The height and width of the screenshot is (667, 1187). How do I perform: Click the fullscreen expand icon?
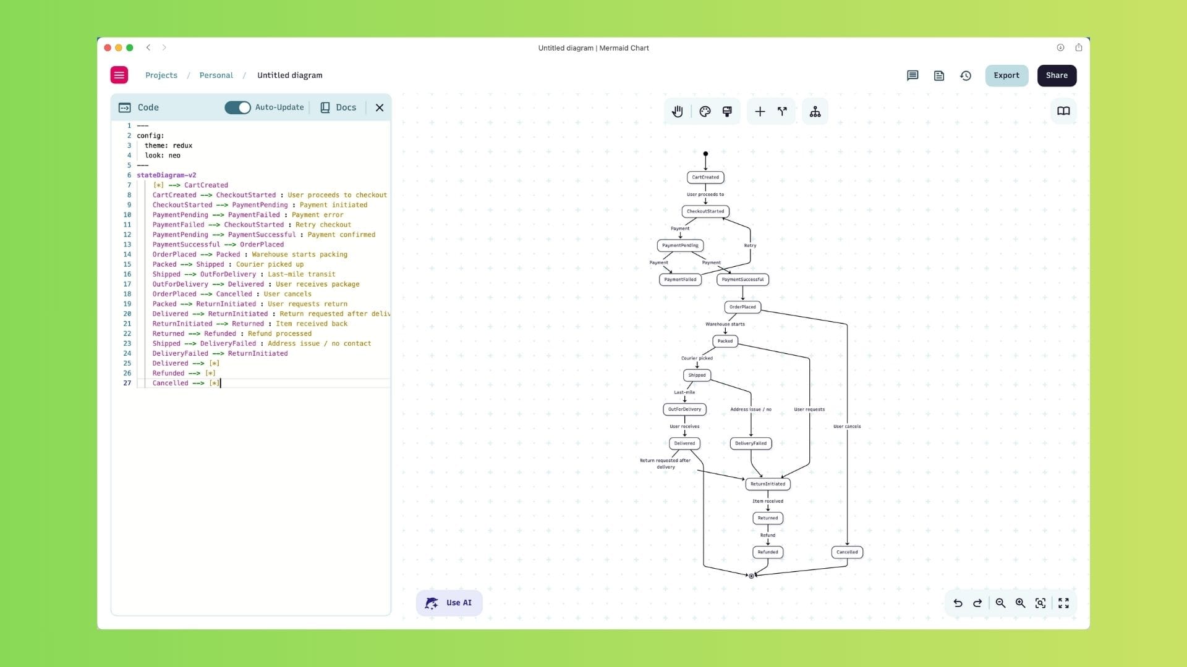pos(1063,603)
